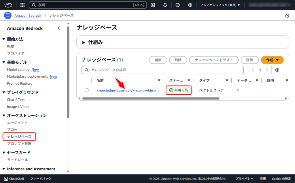295x183 pixels.
Task: Click the table's horizontal scrollbar thumb
Action: 151,98
